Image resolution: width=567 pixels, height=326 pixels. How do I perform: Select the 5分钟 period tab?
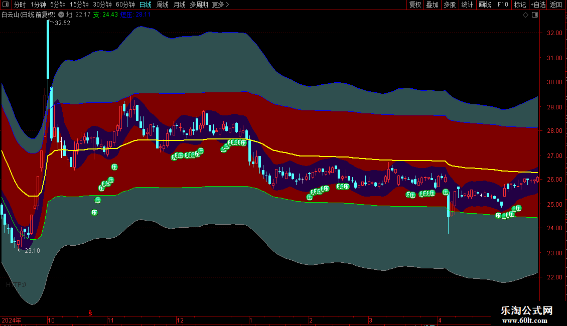pyautogui.click(x=58, y=5)
